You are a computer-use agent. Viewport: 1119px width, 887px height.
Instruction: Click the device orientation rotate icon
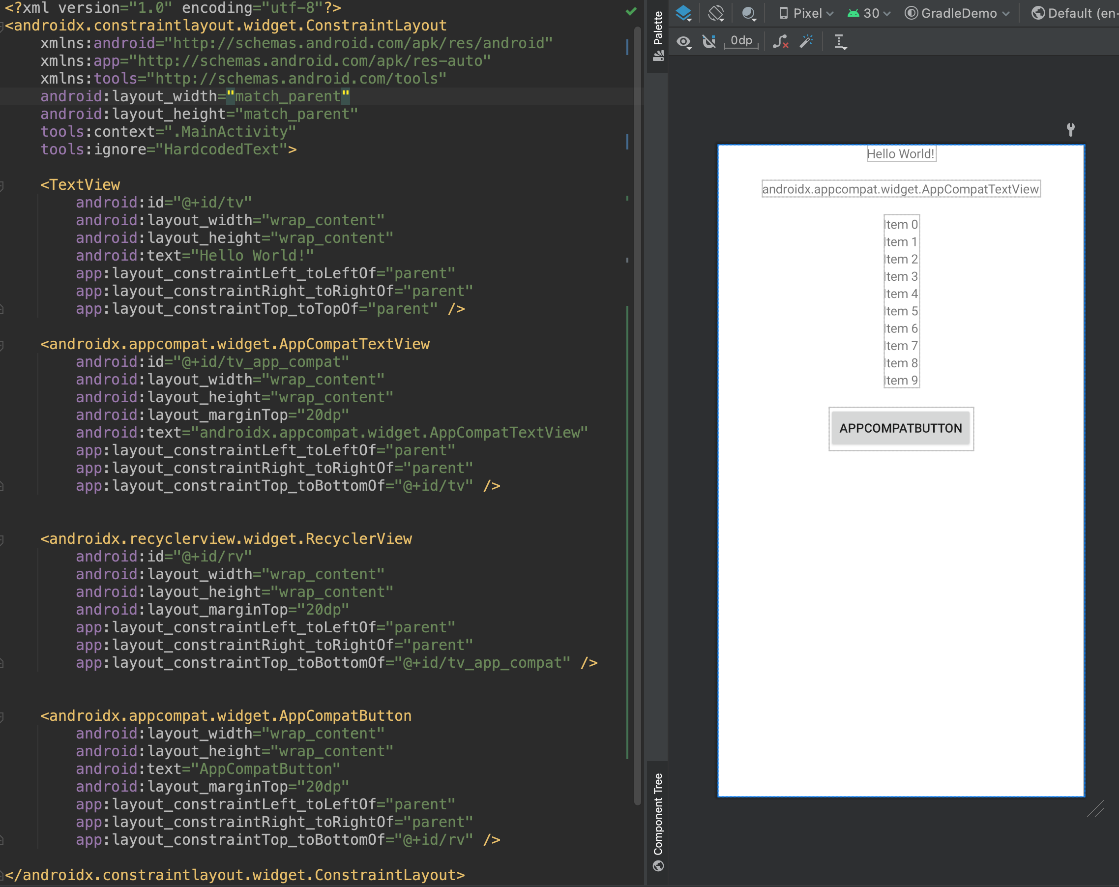point(716,13)
